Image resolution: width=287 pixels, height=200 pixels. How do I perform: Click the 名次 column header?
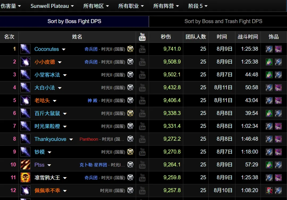coord(9,37)
